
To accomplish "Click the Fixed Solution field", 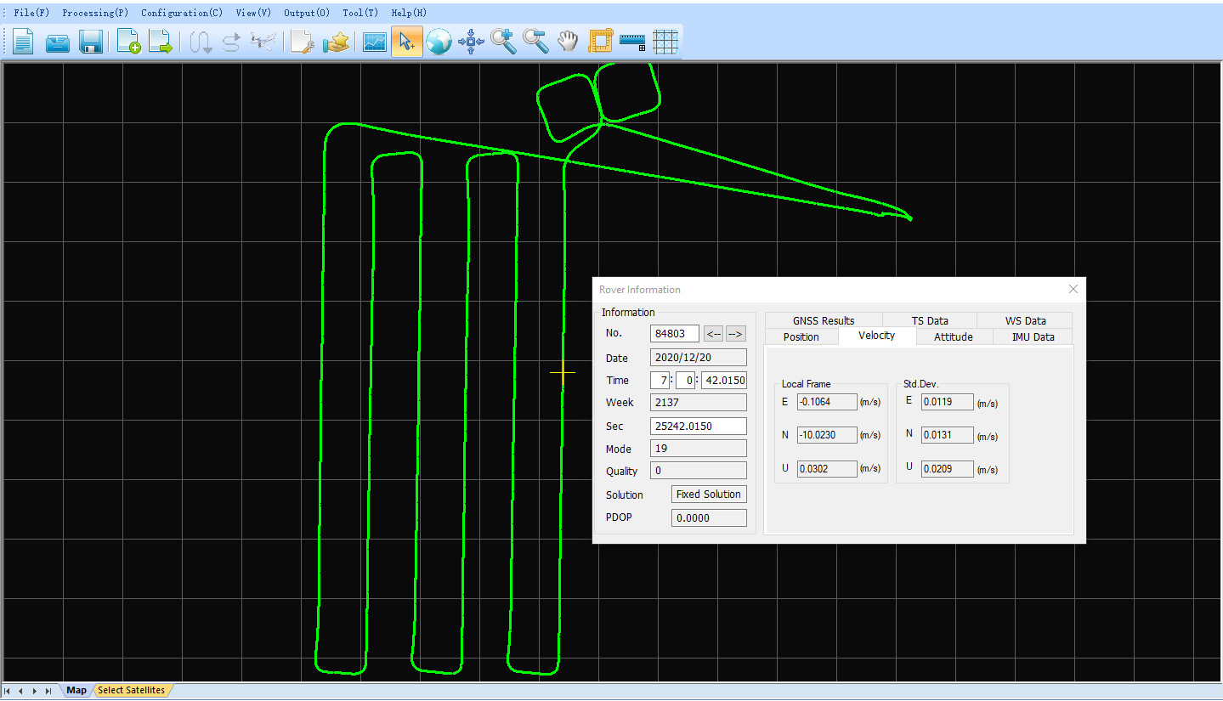I will (x=709, y=494).
